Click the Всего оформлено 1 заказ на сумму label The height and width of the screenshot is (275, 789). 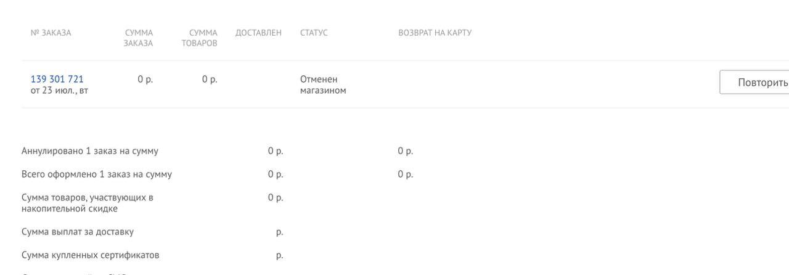pyautogui.click(x=97, y=174)
